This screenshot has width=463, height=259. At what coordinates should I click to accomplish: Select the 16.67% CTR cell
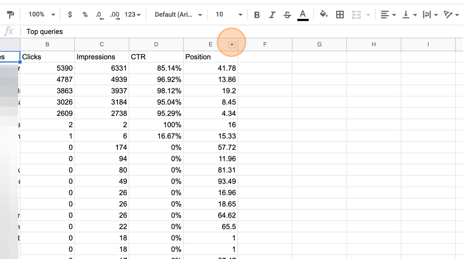(x=156, y=136)
